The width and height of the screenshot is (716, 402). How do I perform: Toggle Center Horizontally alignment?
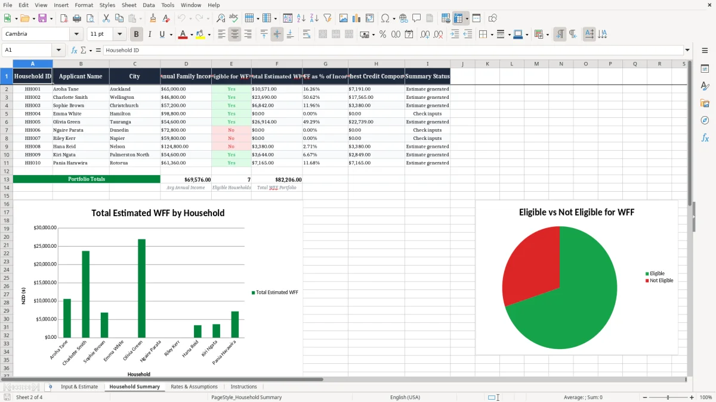click(234, 35)
